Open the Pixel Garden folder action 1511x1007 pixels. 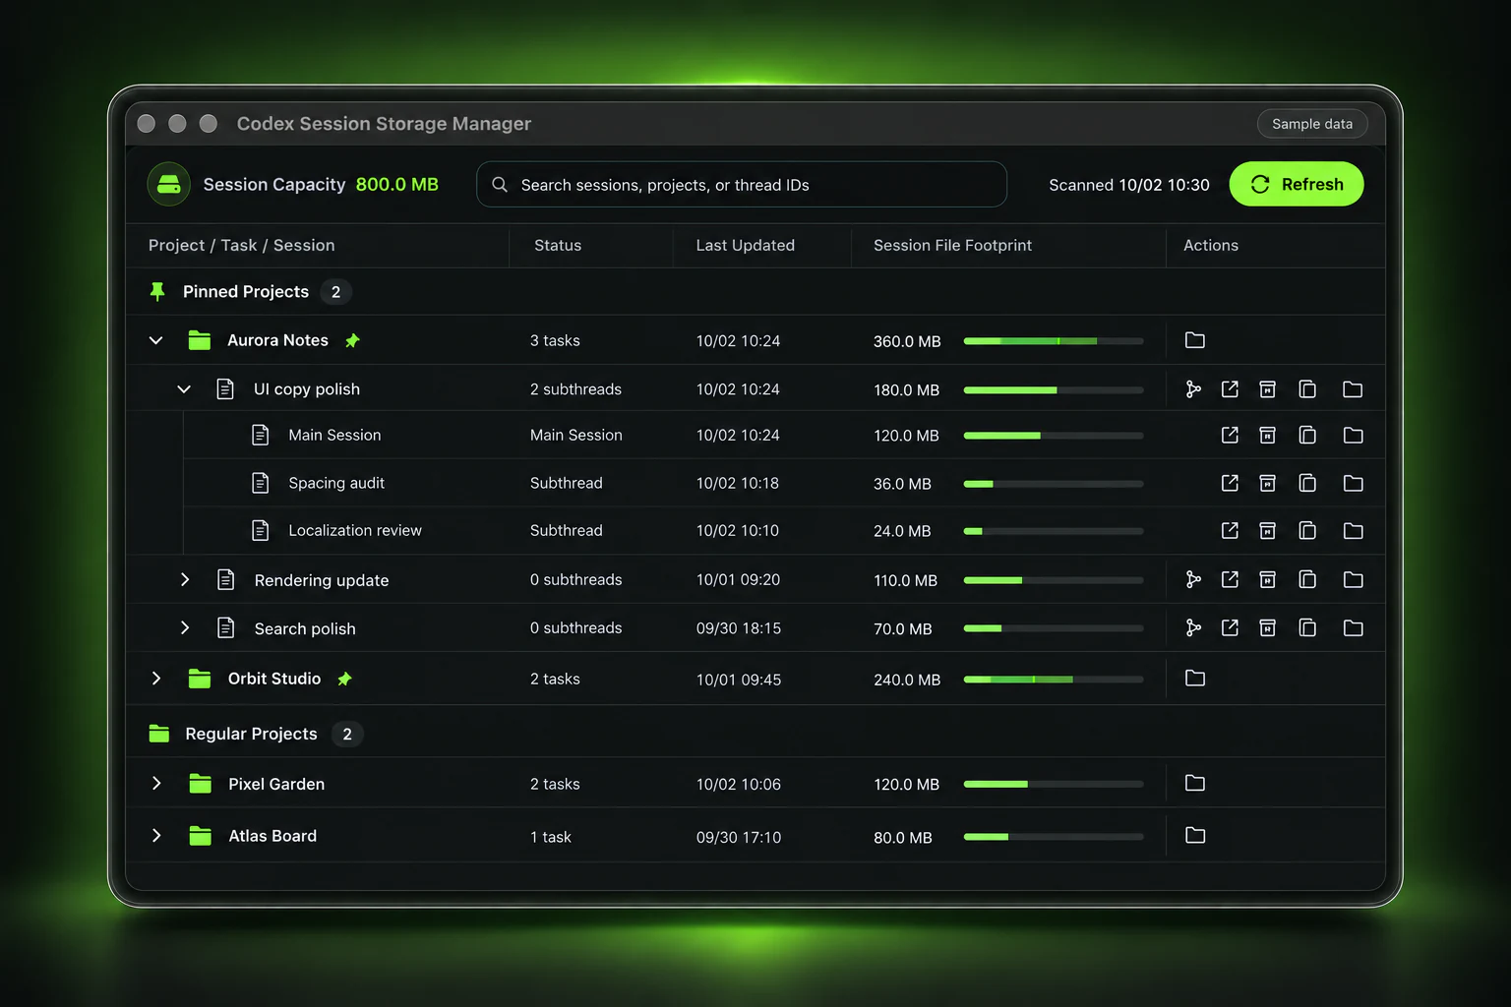pos(1195,783)
